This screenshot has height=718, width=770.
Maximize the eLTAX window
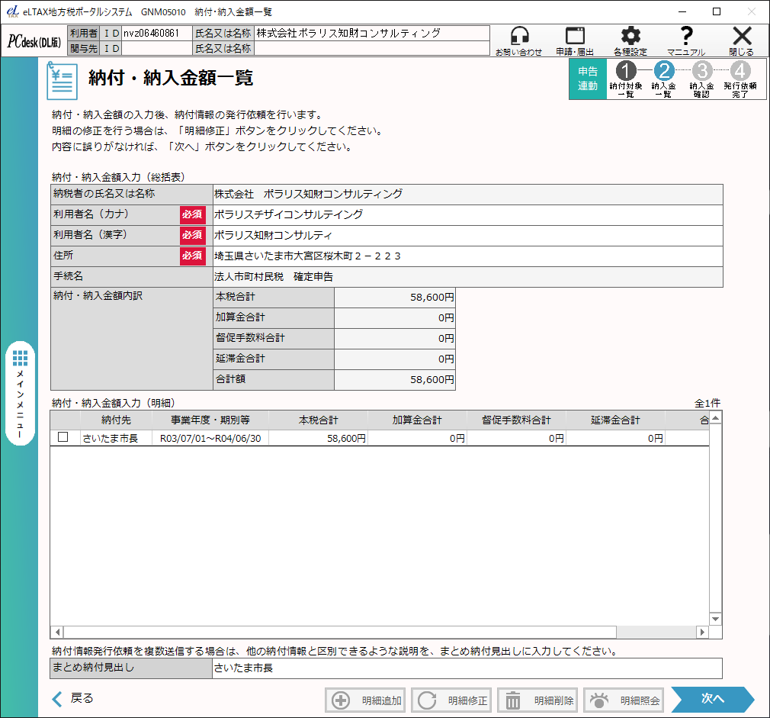pyautogui.click(x=717, y=11)
